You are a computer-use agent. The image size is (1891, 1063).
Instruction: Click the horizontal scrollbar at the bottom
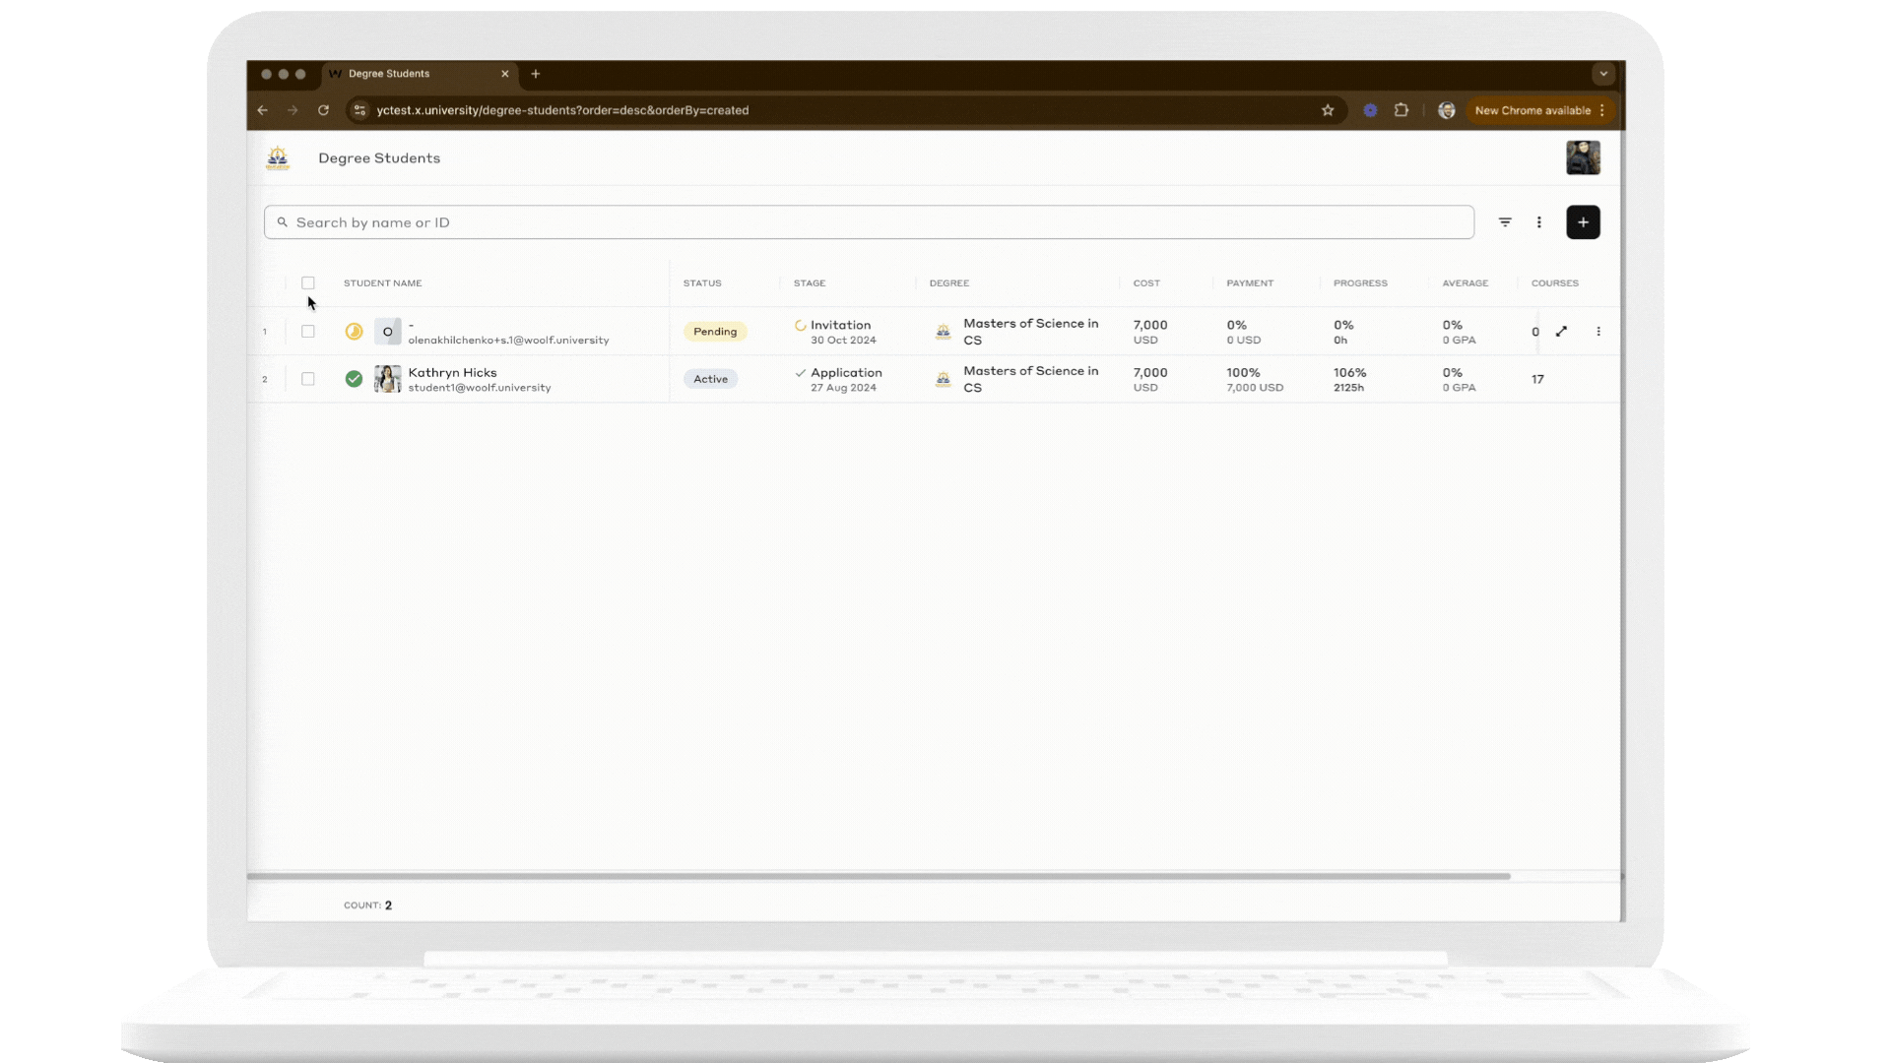[x=877, y=876]
